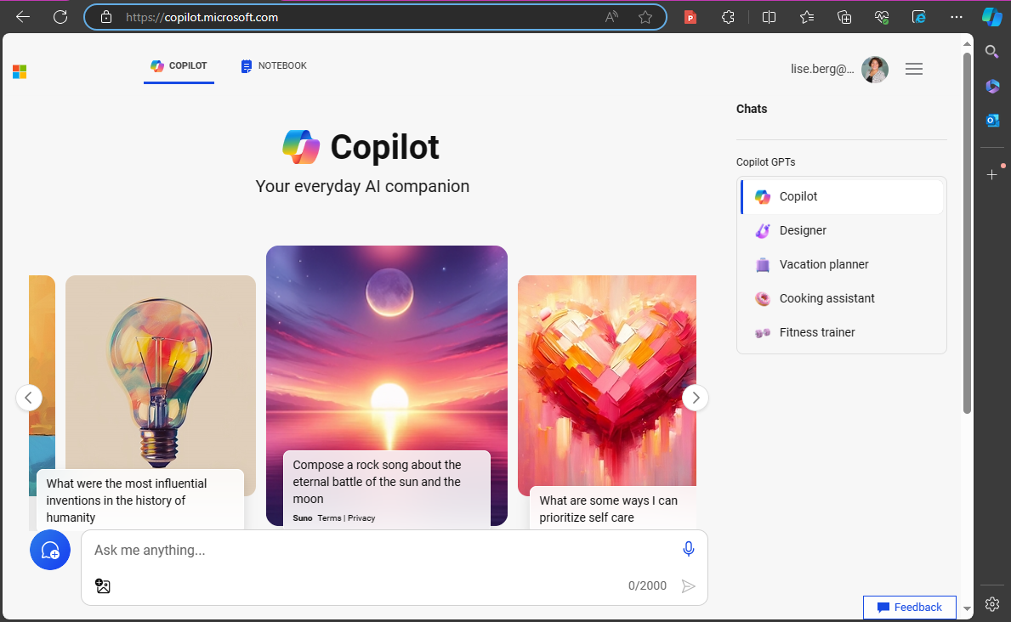Click the Feedback button
1011x622 pixels.
[909, 607]
